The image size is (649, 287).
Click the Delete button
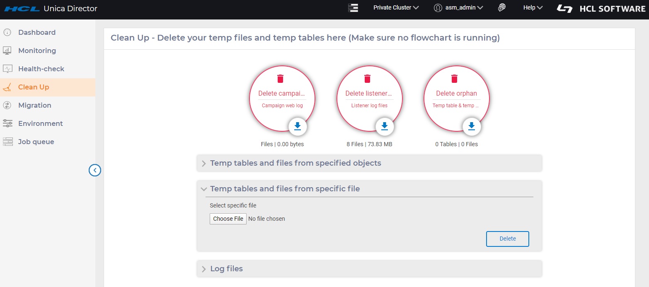pyautogui.click(x=507, y=239)
